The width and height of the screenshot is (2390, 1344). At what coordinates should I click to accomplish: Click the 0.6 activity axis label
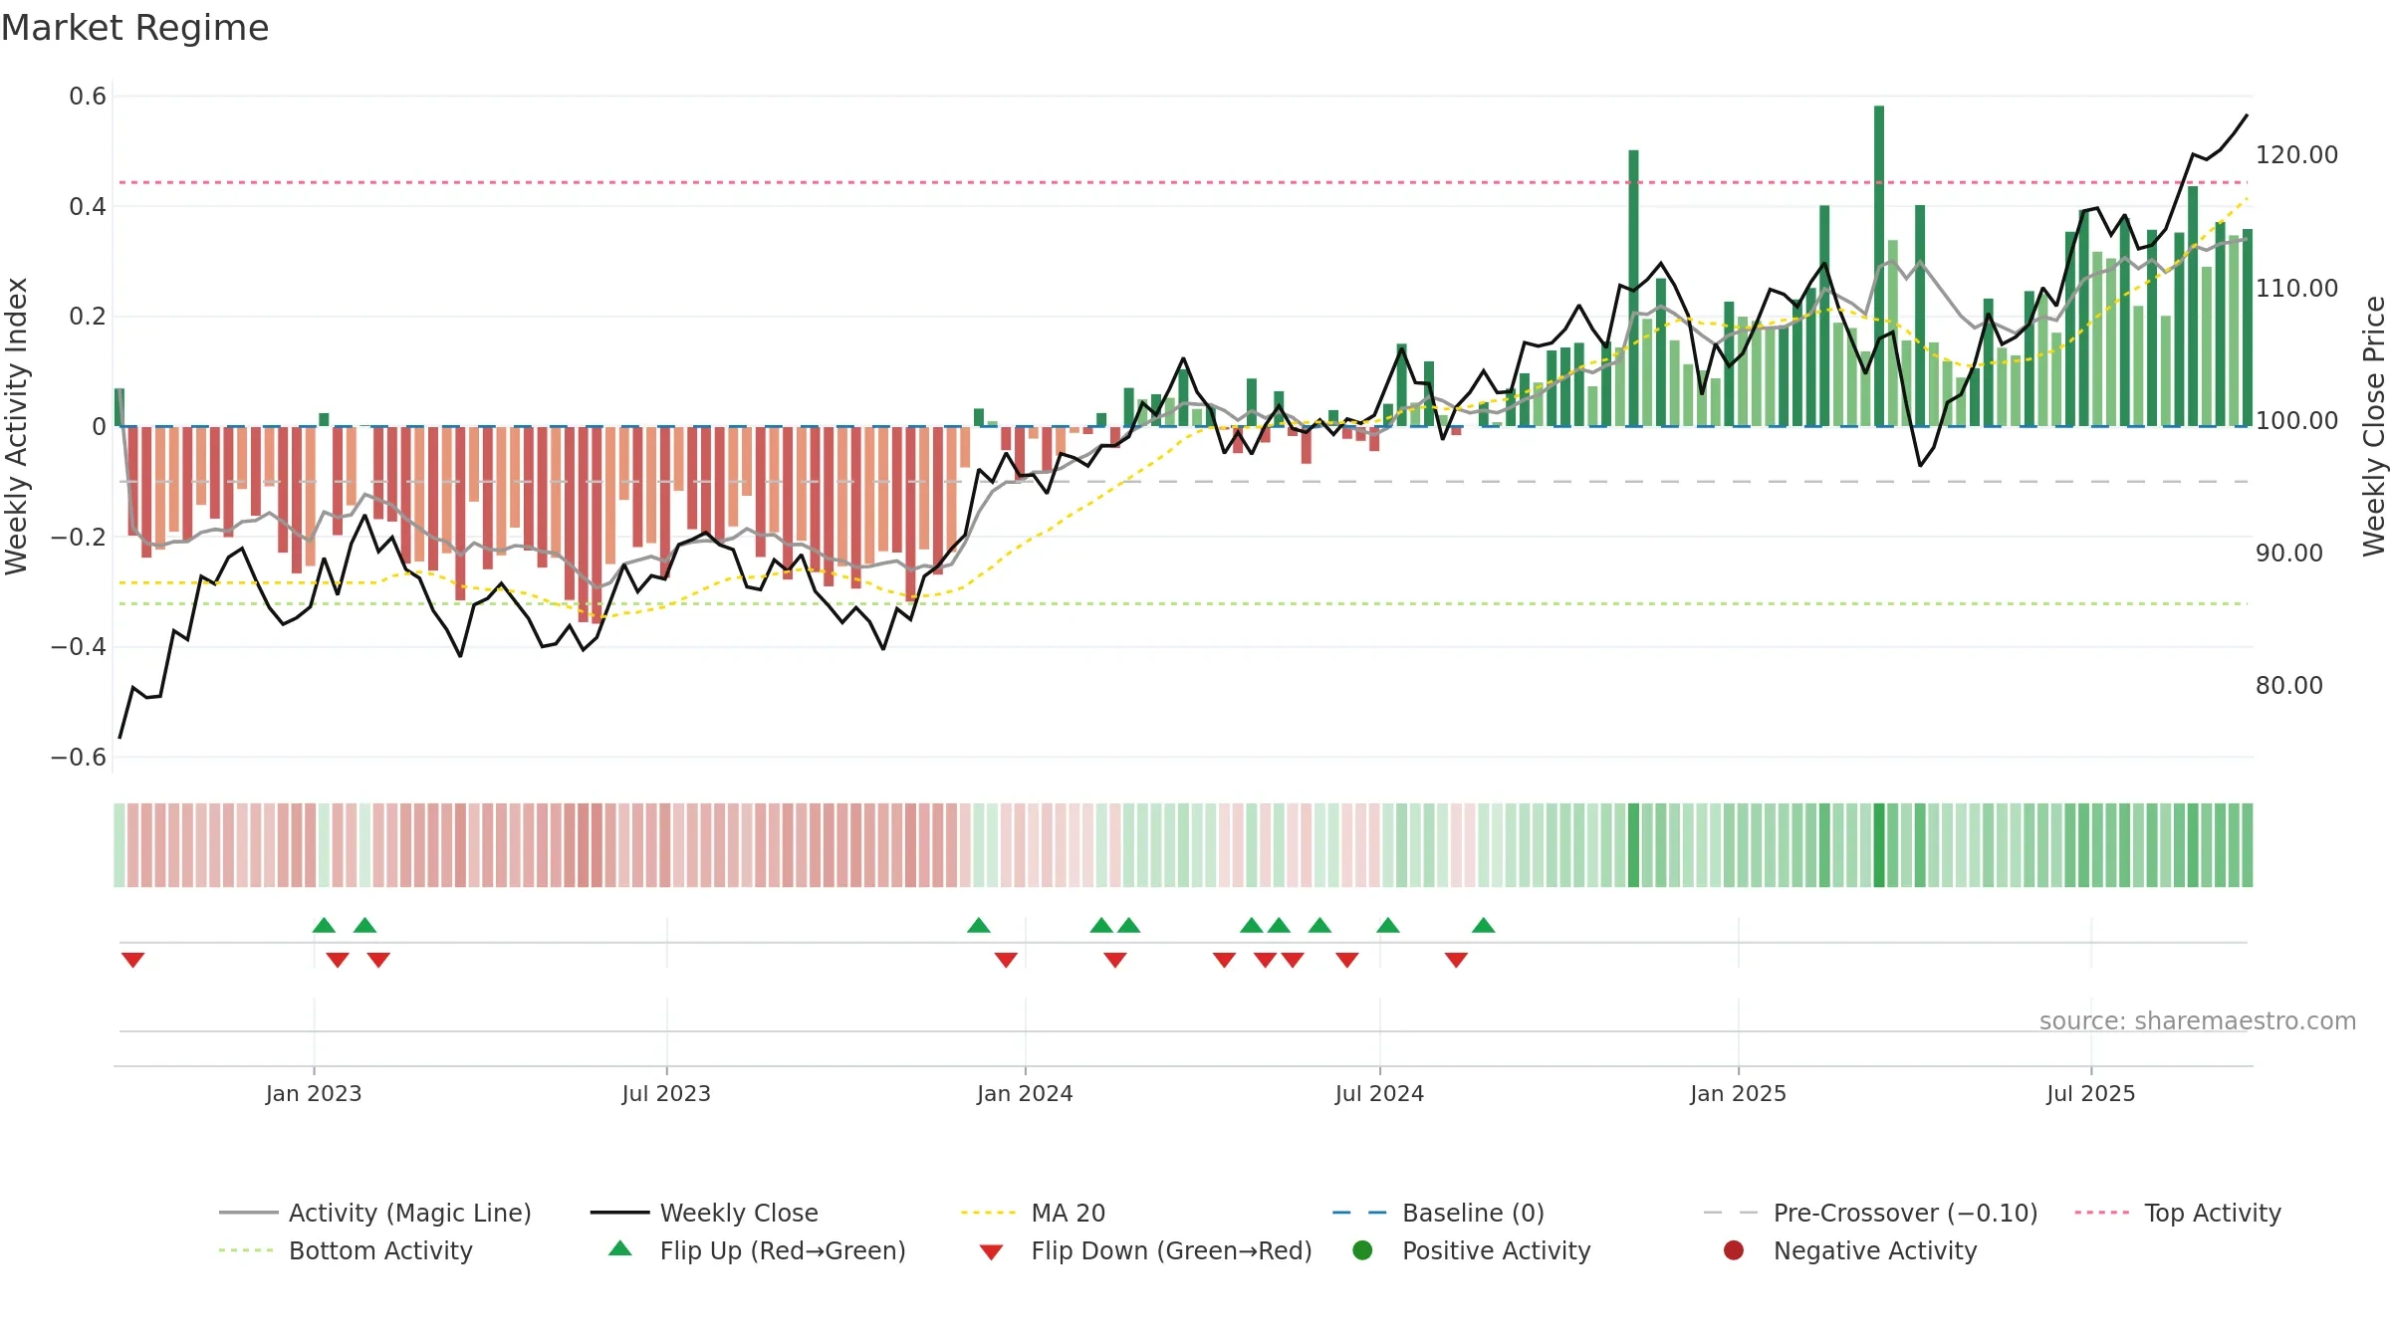tap(88, 97)
